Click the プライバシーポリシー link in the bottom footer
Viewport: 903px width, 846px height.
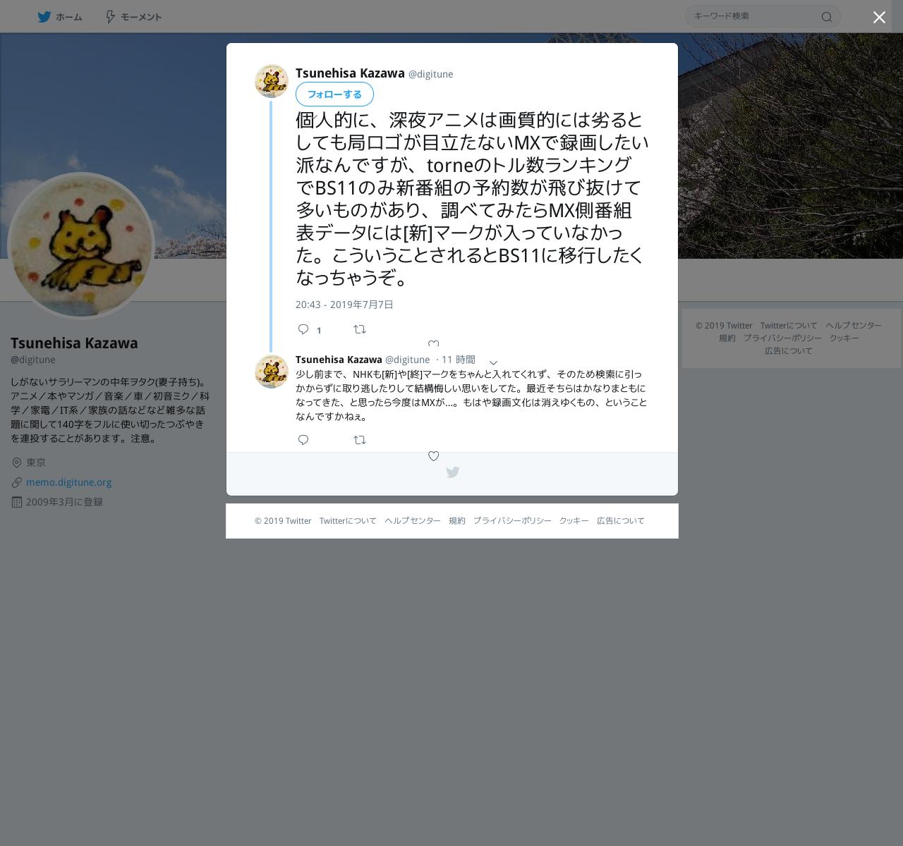(x=512, y=521)
